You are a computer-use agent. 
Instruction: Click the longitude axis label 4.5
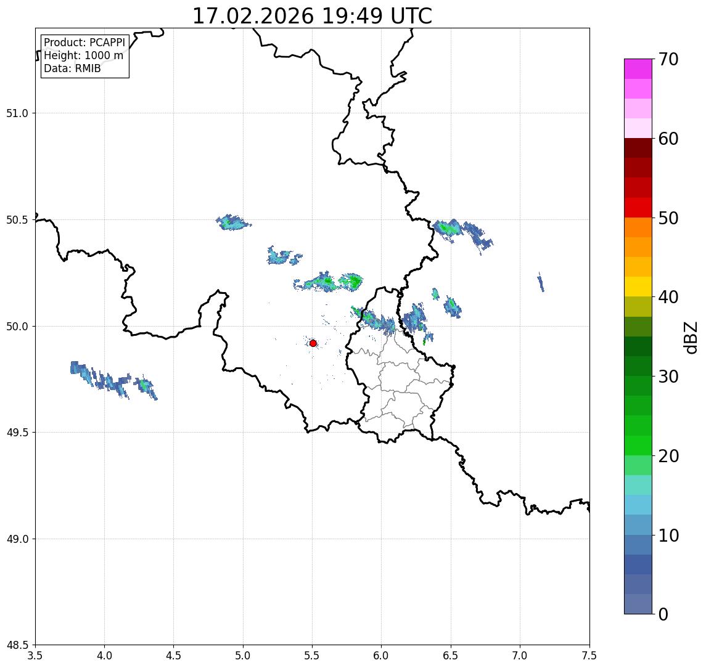(x=174, y=656)
